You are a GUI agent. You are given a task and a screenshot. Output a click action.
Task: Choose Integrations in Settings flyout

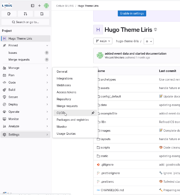tap(75, 78)
